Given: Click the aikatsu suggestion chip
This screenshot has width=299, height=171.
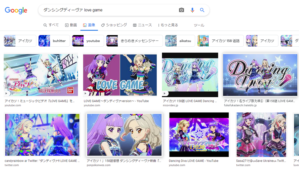Looking at the screenshot, I should (x=180, y=41).
